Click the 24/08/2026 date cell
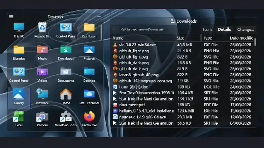The image size is (264, 148). (x=241, y=87)
